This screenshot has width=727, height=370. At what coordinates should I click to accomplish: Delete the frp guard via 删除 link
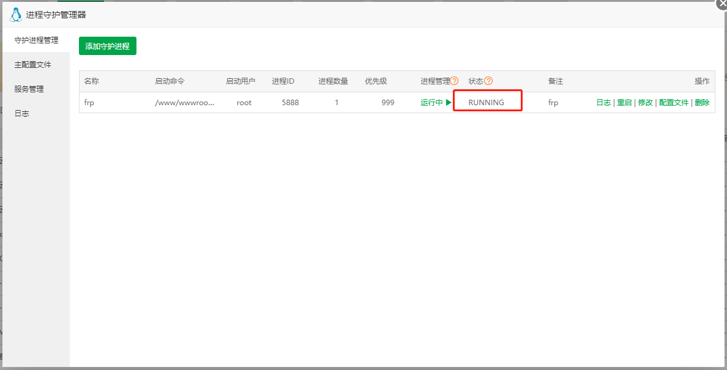click(701, 102)
